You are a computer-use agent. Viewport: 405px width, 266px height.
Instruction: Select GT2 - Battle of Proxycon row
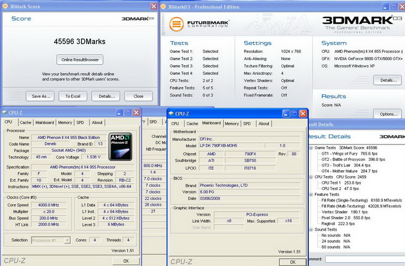pos(353,159)
